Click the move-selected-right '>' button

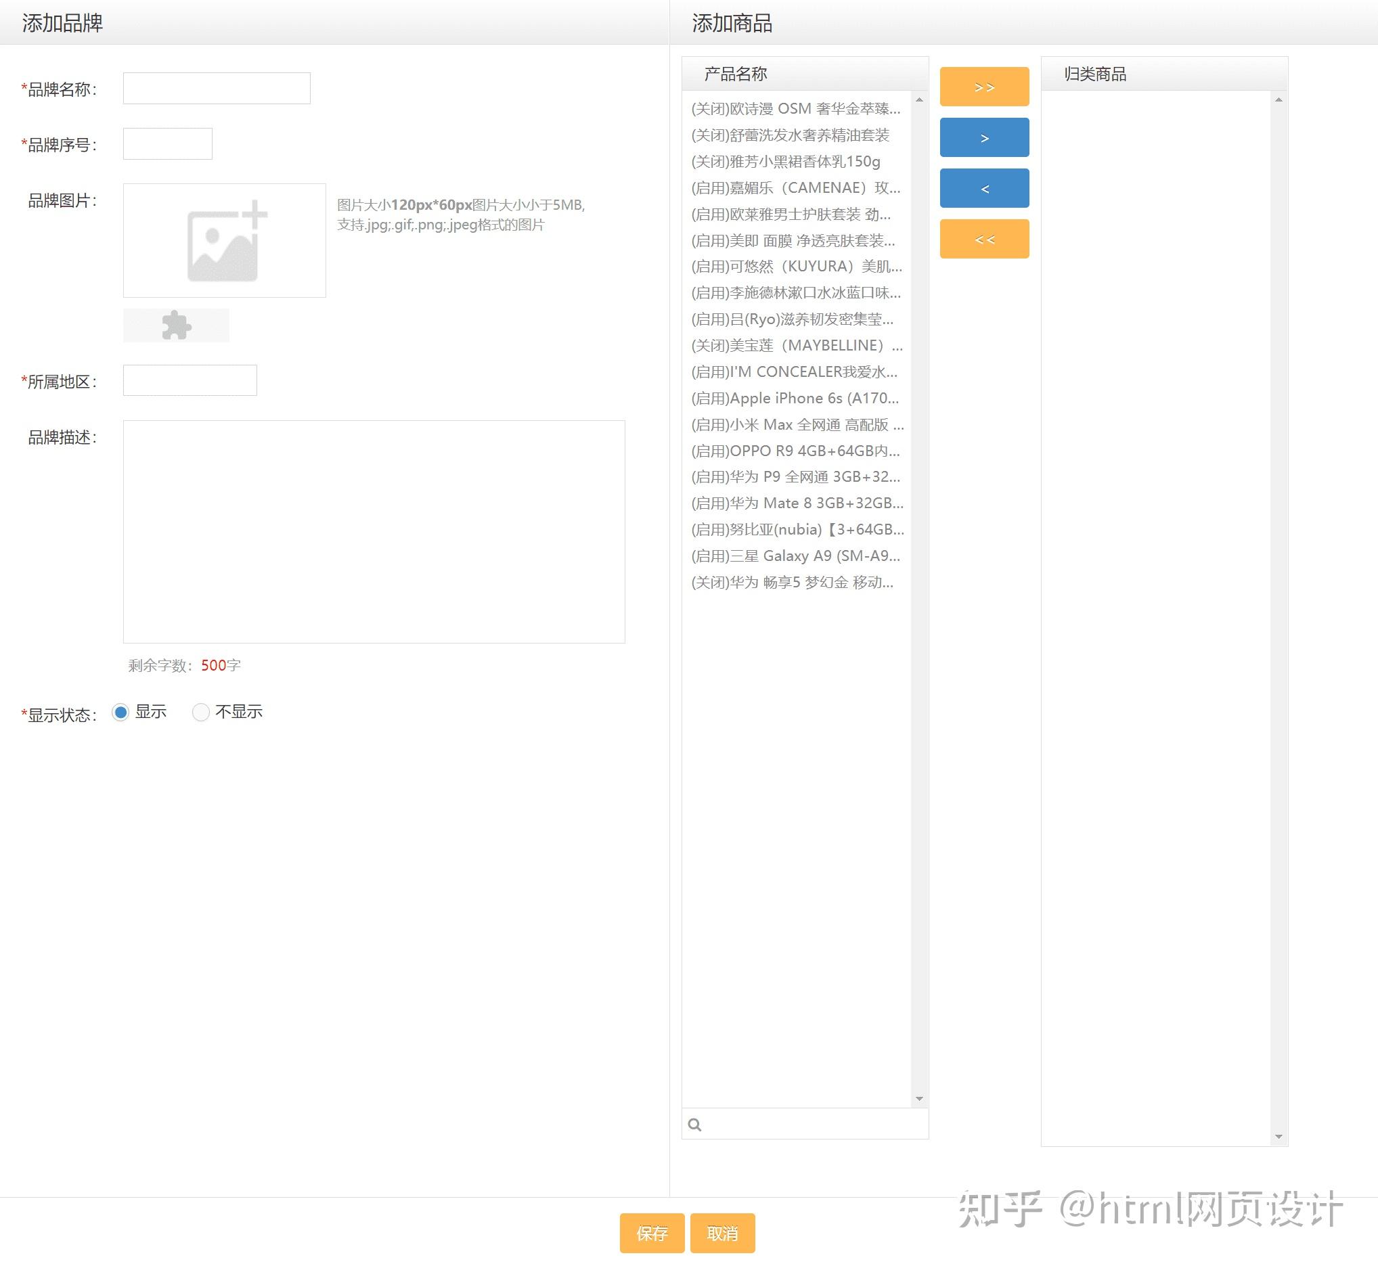[984, 137]
